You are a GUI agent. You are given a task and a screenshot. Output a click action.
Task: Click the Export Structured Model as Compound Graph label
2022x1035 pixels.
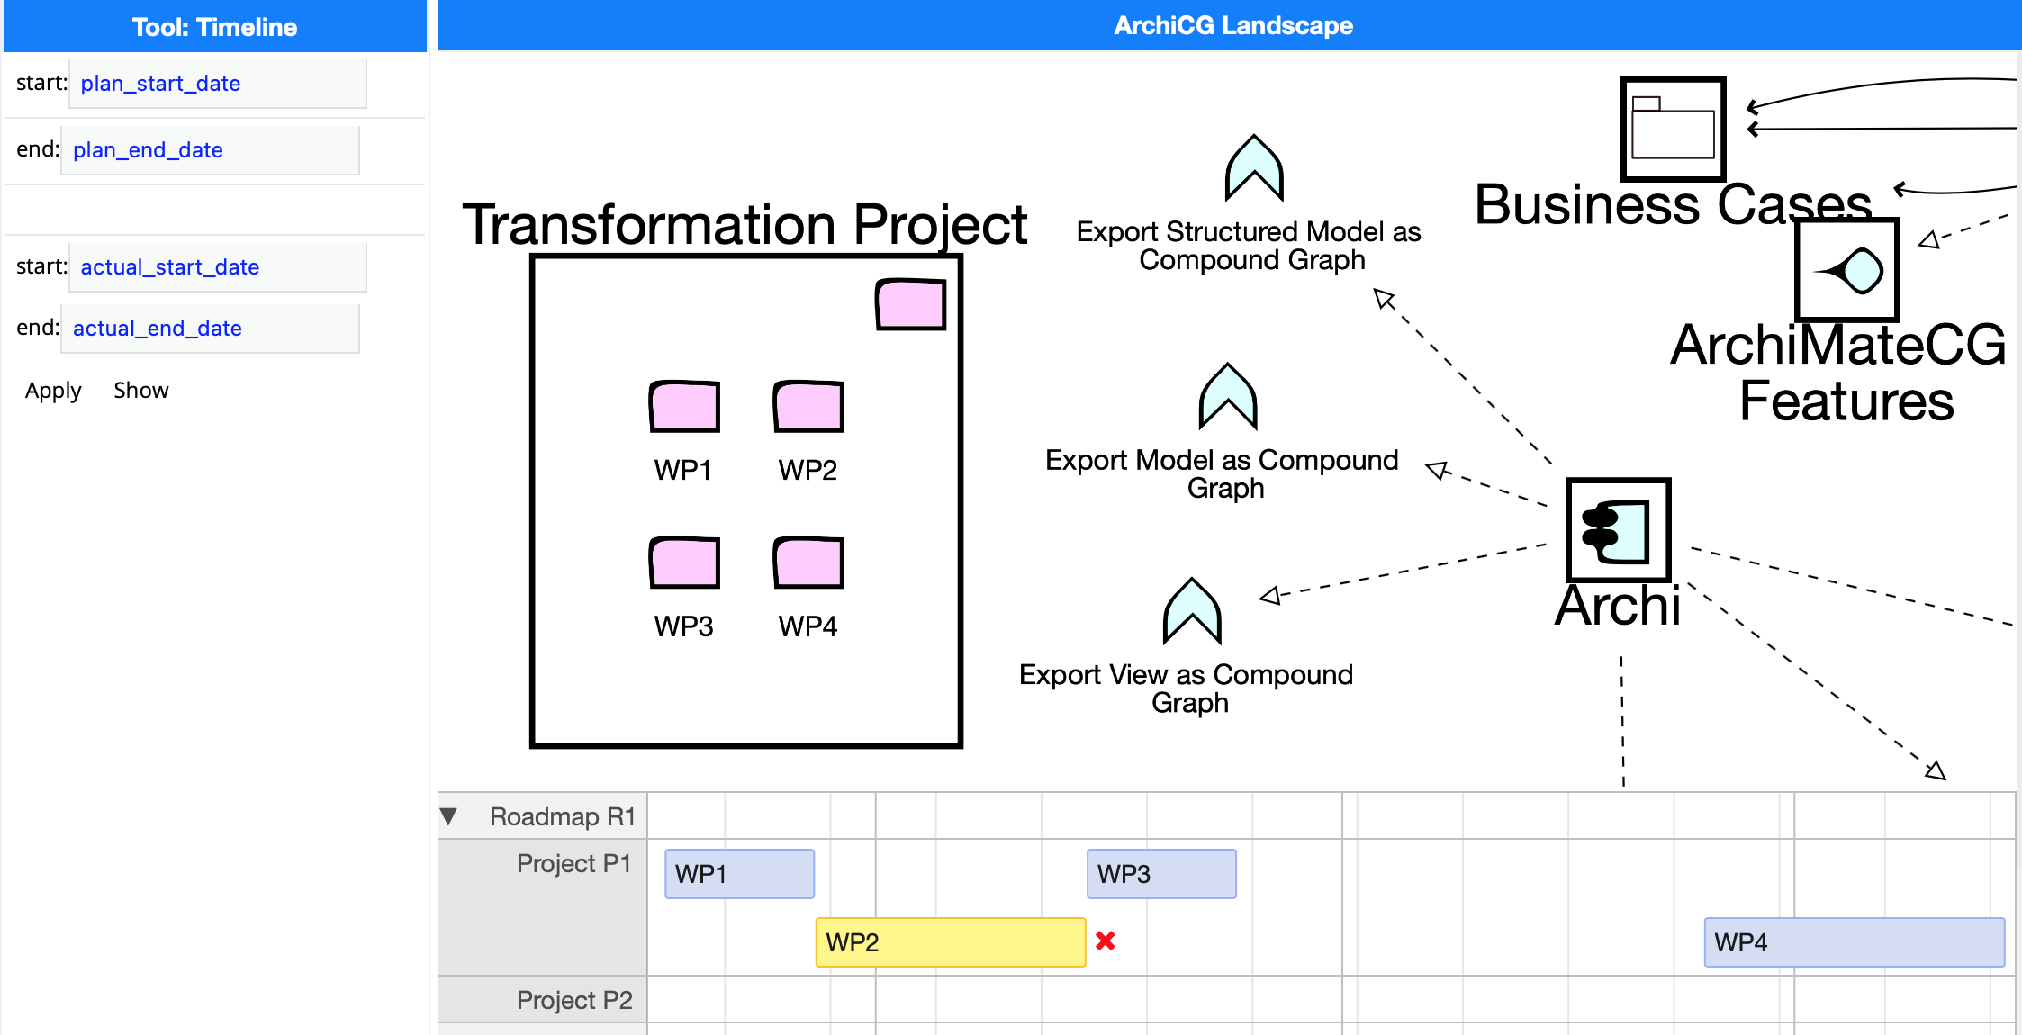1249,246
